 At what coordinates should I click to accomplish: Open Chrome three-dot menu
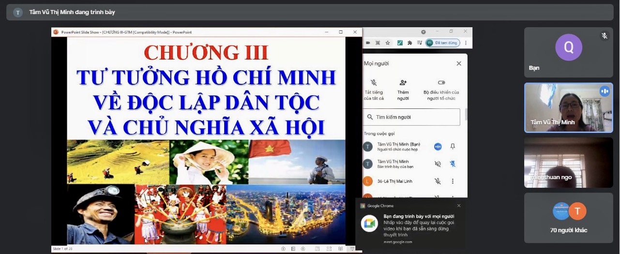click(x=466, y=43)
